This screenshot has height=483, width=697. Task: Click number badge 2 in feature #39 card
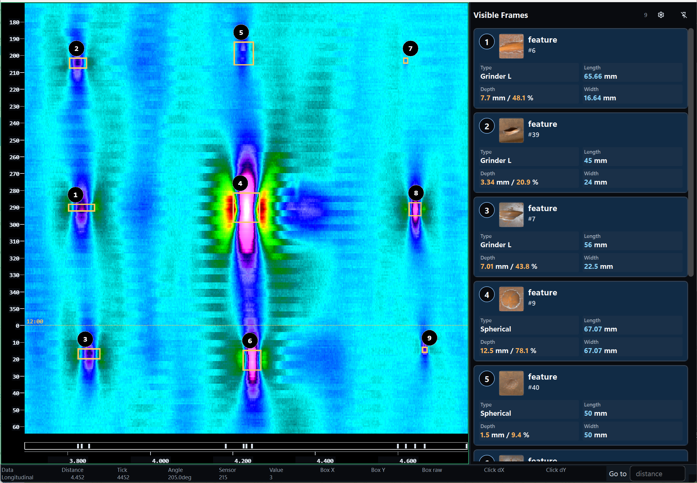(487, 126)
